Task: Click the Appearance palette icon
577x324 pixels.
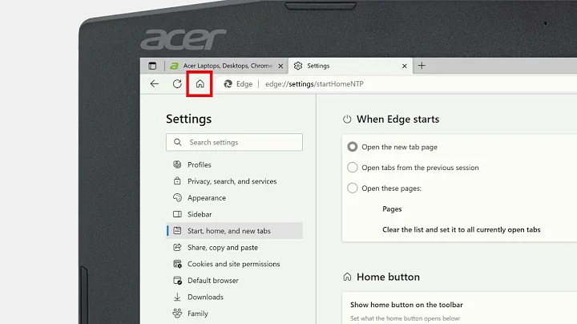Action: click(177, 197)
